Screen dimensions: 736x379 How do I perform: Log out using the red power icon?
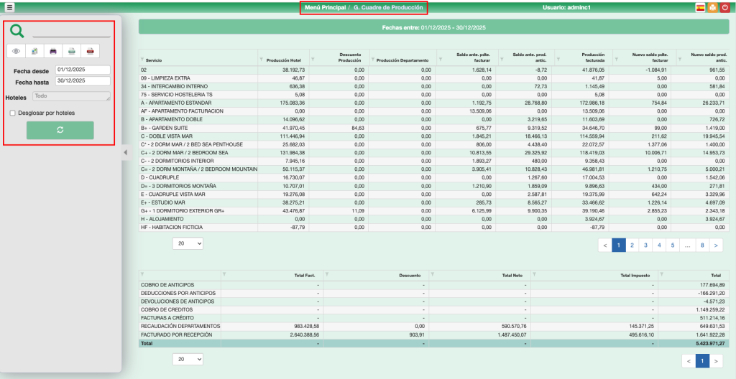click(x=725, y=7)
